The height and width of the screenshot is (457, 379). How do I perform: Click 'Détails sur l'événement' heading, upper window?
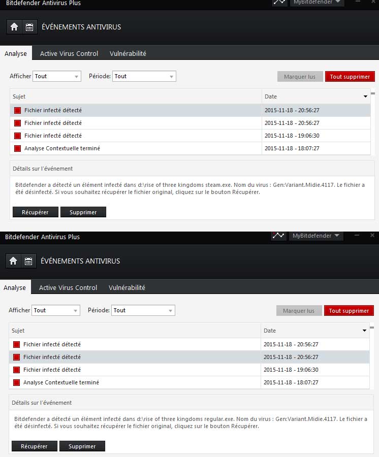(43, 169)
